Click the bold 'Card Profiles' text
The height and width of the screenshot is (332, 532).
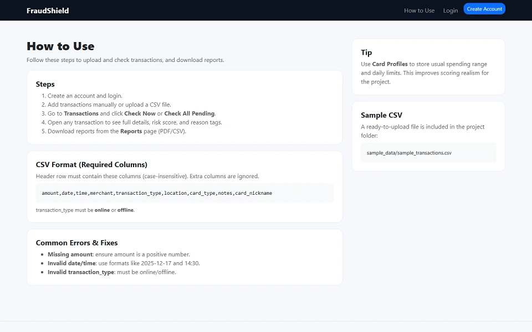click(x=390, y=64)
